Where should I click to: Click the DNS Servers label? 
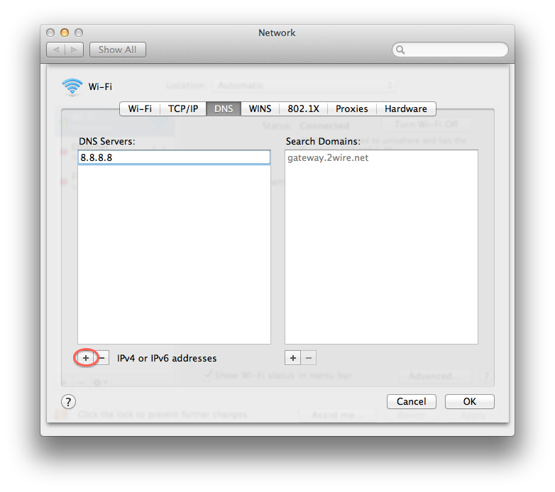107,141
